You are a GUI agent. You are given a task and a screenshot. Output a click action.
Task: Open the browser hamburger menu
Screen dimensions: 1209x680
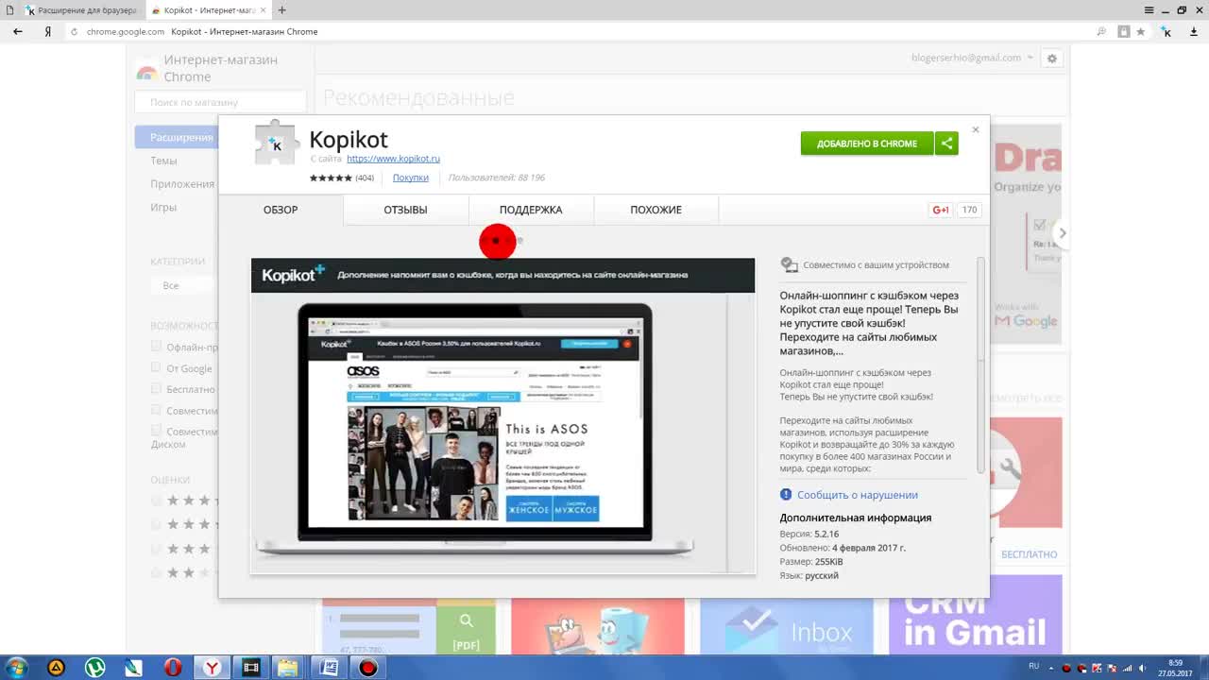click(1149, 10)
